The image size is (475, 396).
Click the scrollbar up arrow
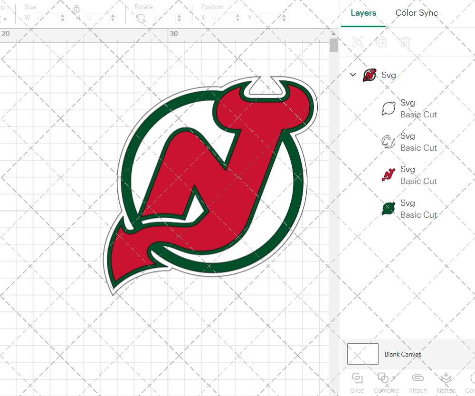click(333, 34)
